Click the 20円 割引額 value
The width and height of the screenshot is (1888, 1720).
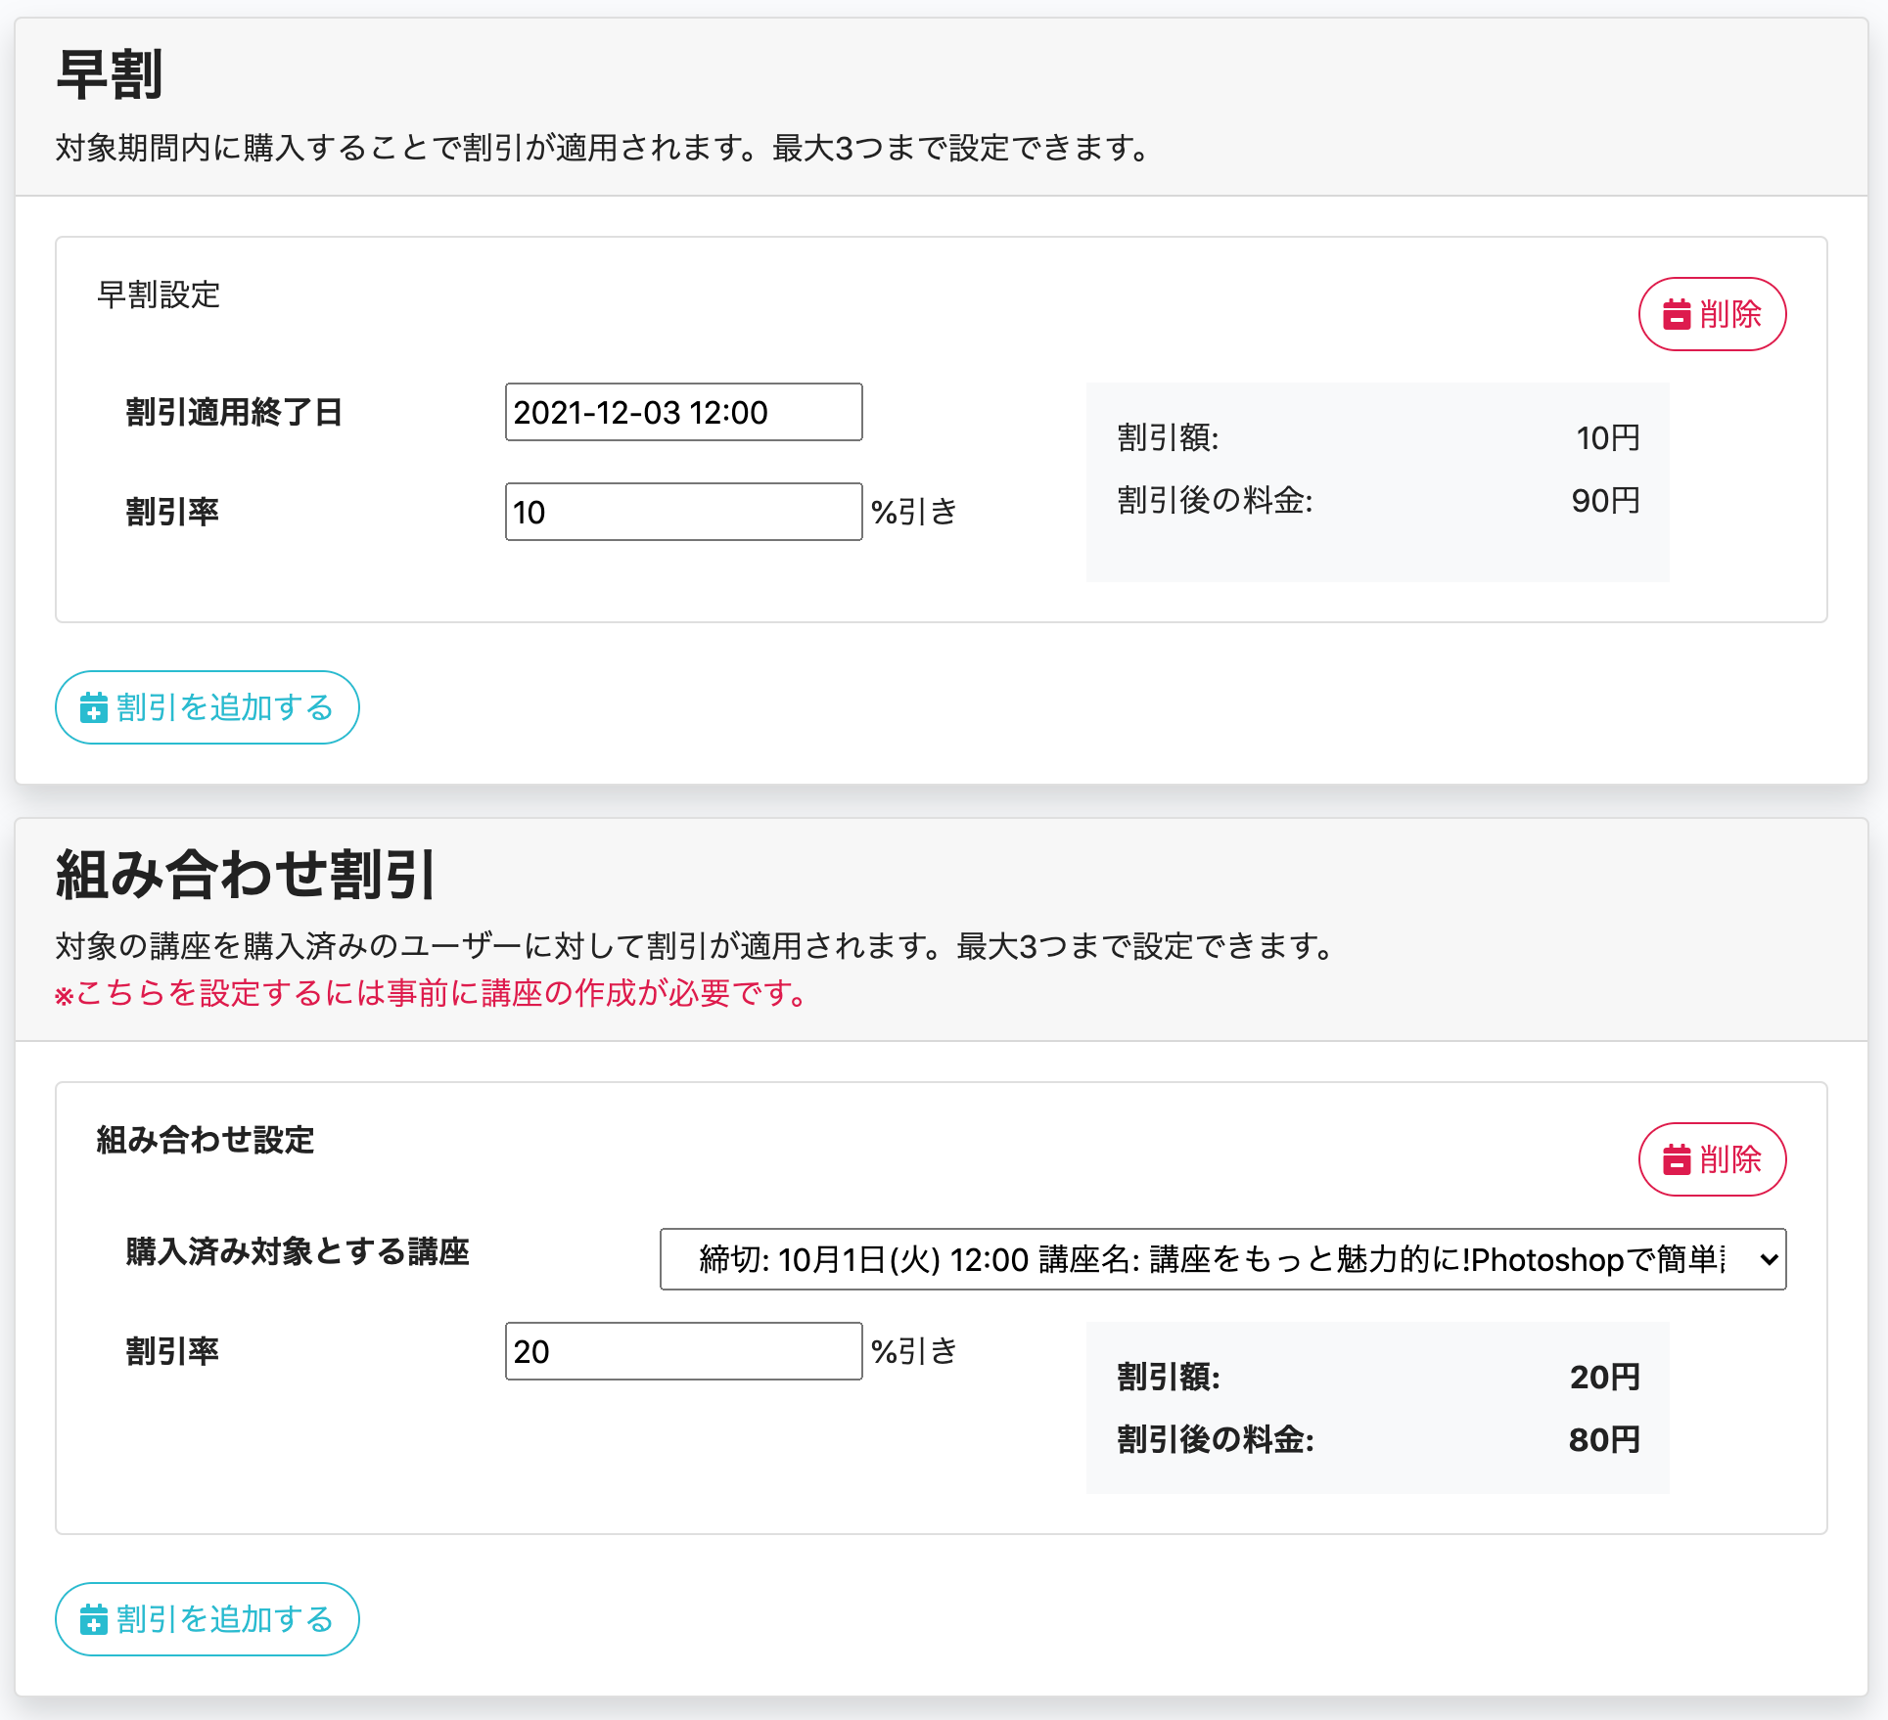[1604, 1377]
